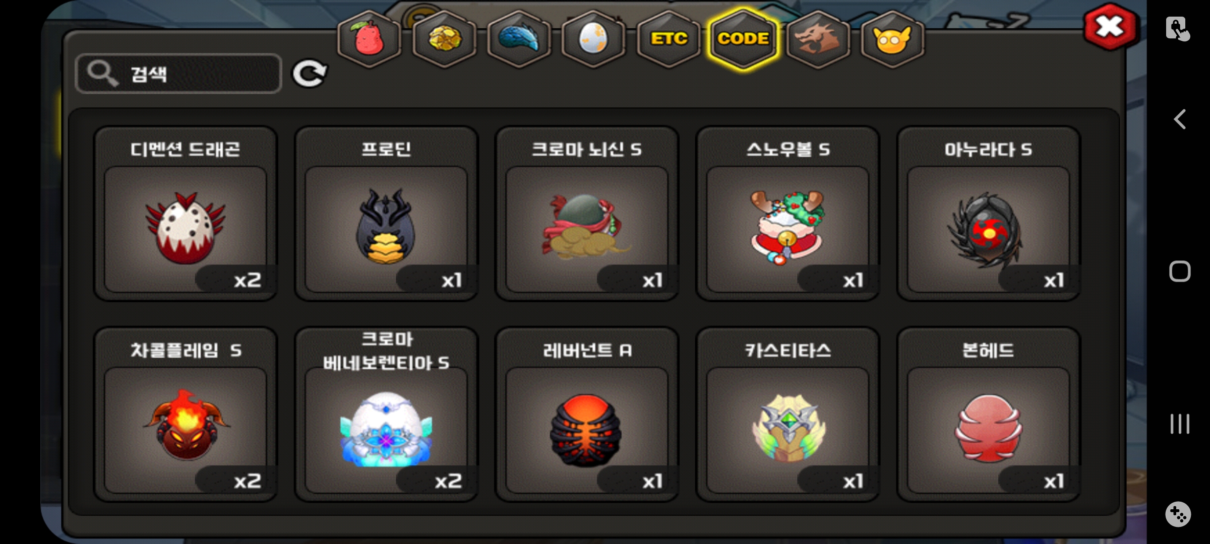Image resolution: width=1210 pixels, height=544 pixels.
Task: Click the refresh arrow next to search
Action: pyautogui.click(x=310, y=74)
